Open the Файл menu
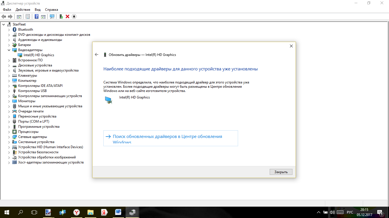 7,10
